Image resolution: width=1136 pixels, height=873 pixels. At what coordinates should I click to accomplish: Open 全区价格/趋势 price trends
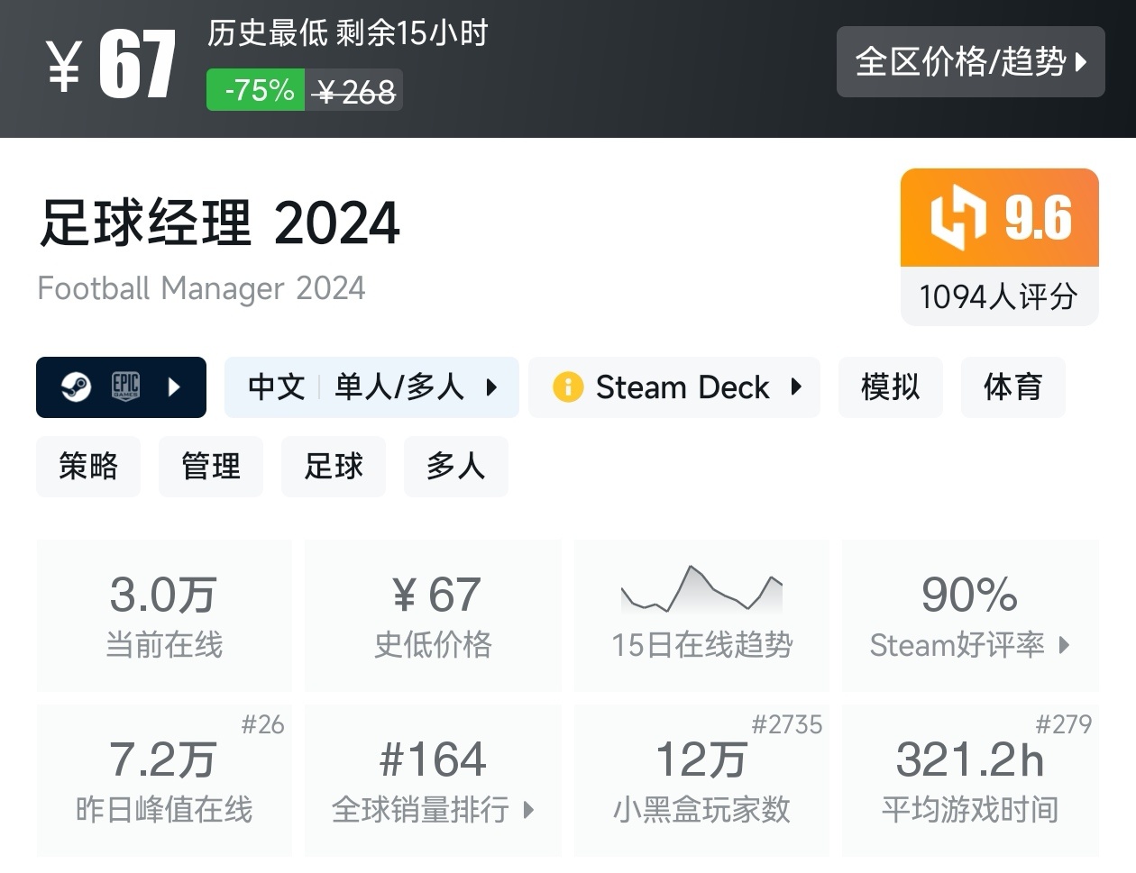(970, 61)
